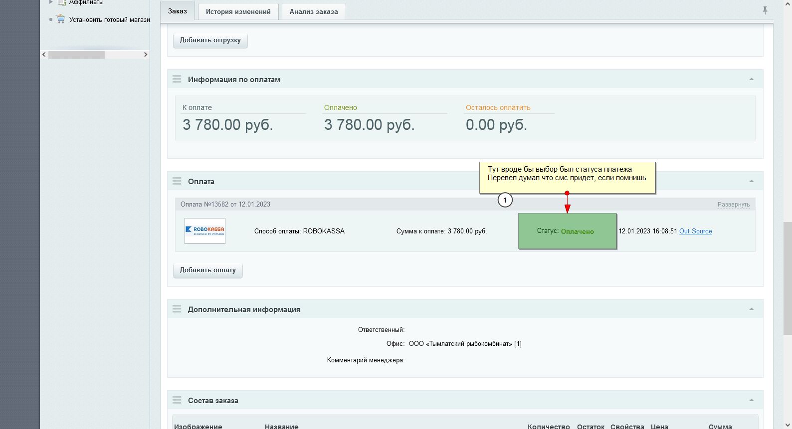Click sidebar horizontal scrollbar left arrow
Image resolution: width=792 pixels, height=429 pixels.
pos(44,55)
